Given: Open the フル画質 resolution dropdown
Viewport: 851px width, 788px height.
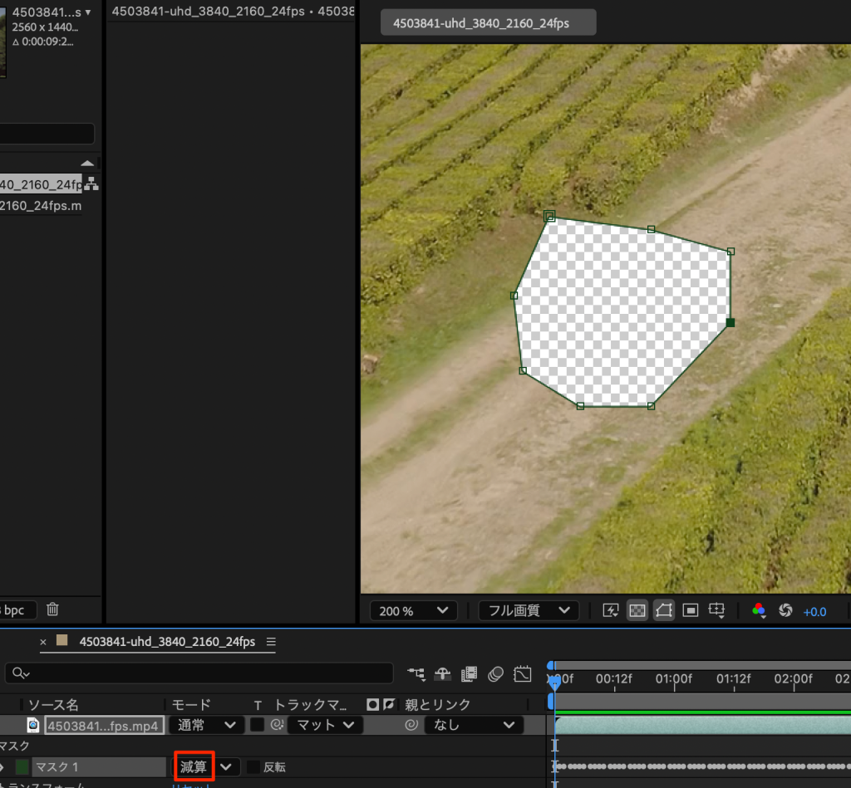Looking at the screenshot, I should 529,611.
